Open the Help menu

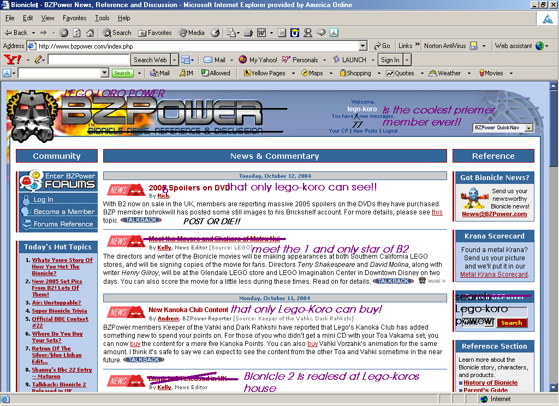(124, 18)
